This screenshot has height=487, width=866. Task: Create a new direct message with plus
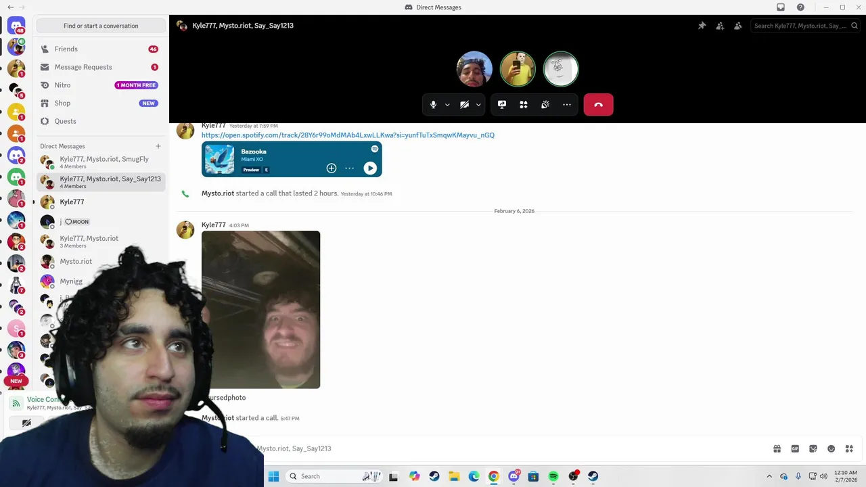(158, 146)
